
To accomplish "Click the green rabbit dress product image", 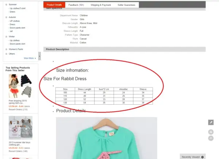I will 107,138.
